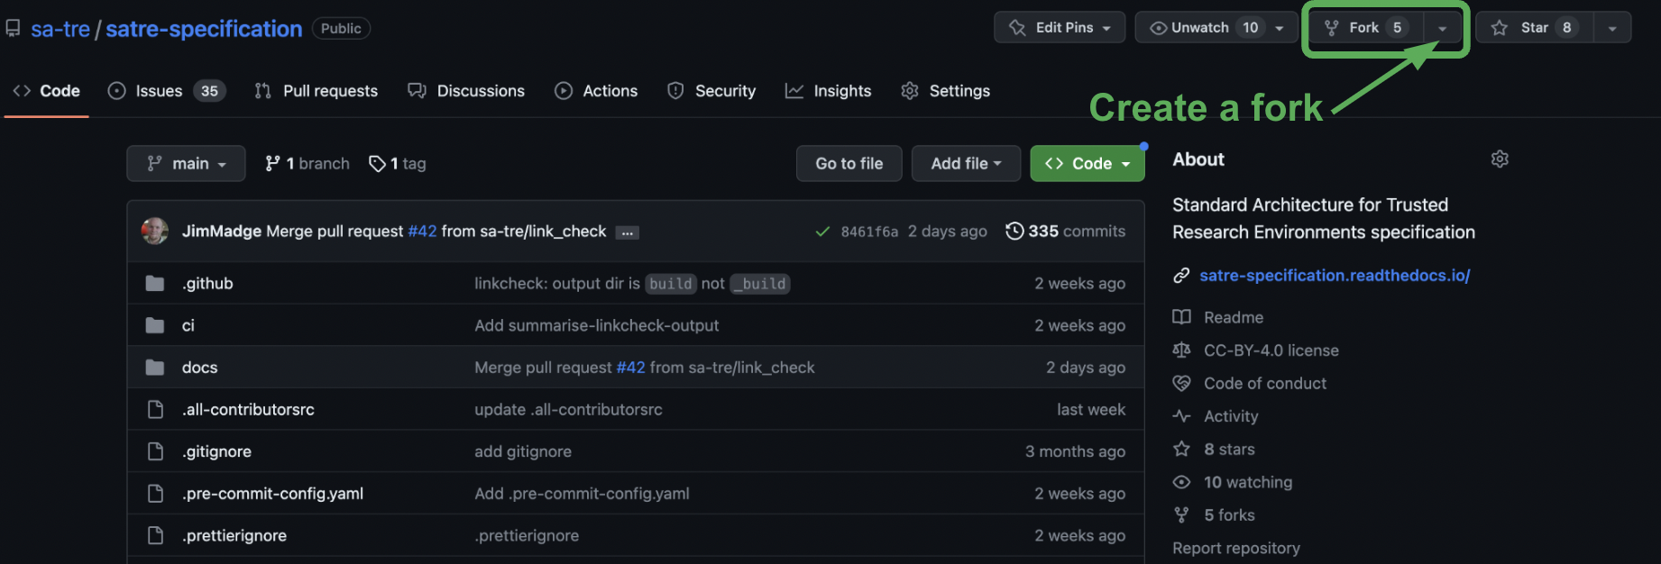The width and height of the screenshot is (1661, 564).
Task: Open the Security tab
Action: (x=711, y=91)
